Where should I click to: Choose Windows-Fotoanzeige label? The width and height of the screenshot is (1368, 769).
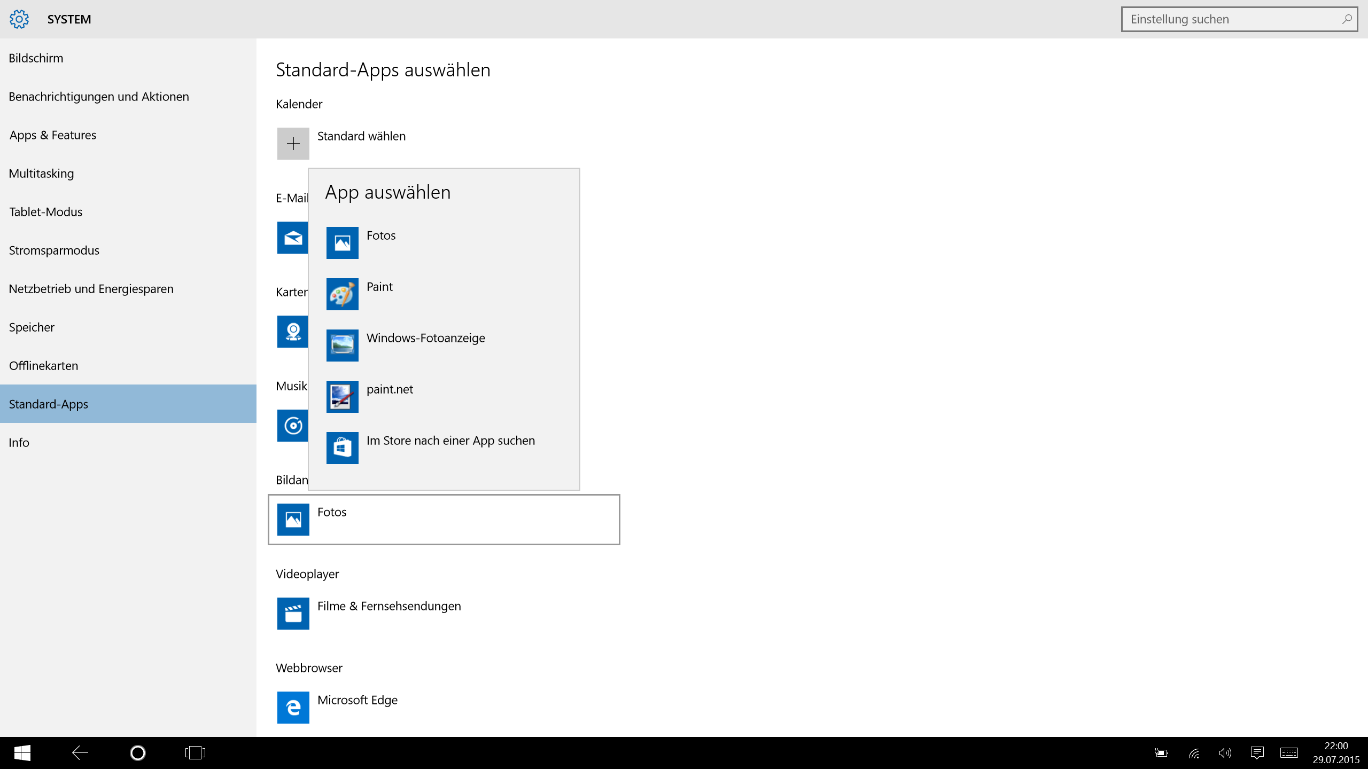point(426,338)
